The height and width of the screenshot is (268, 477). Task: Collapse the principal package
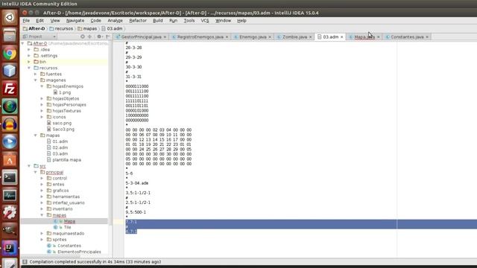(x=36, y=172)
